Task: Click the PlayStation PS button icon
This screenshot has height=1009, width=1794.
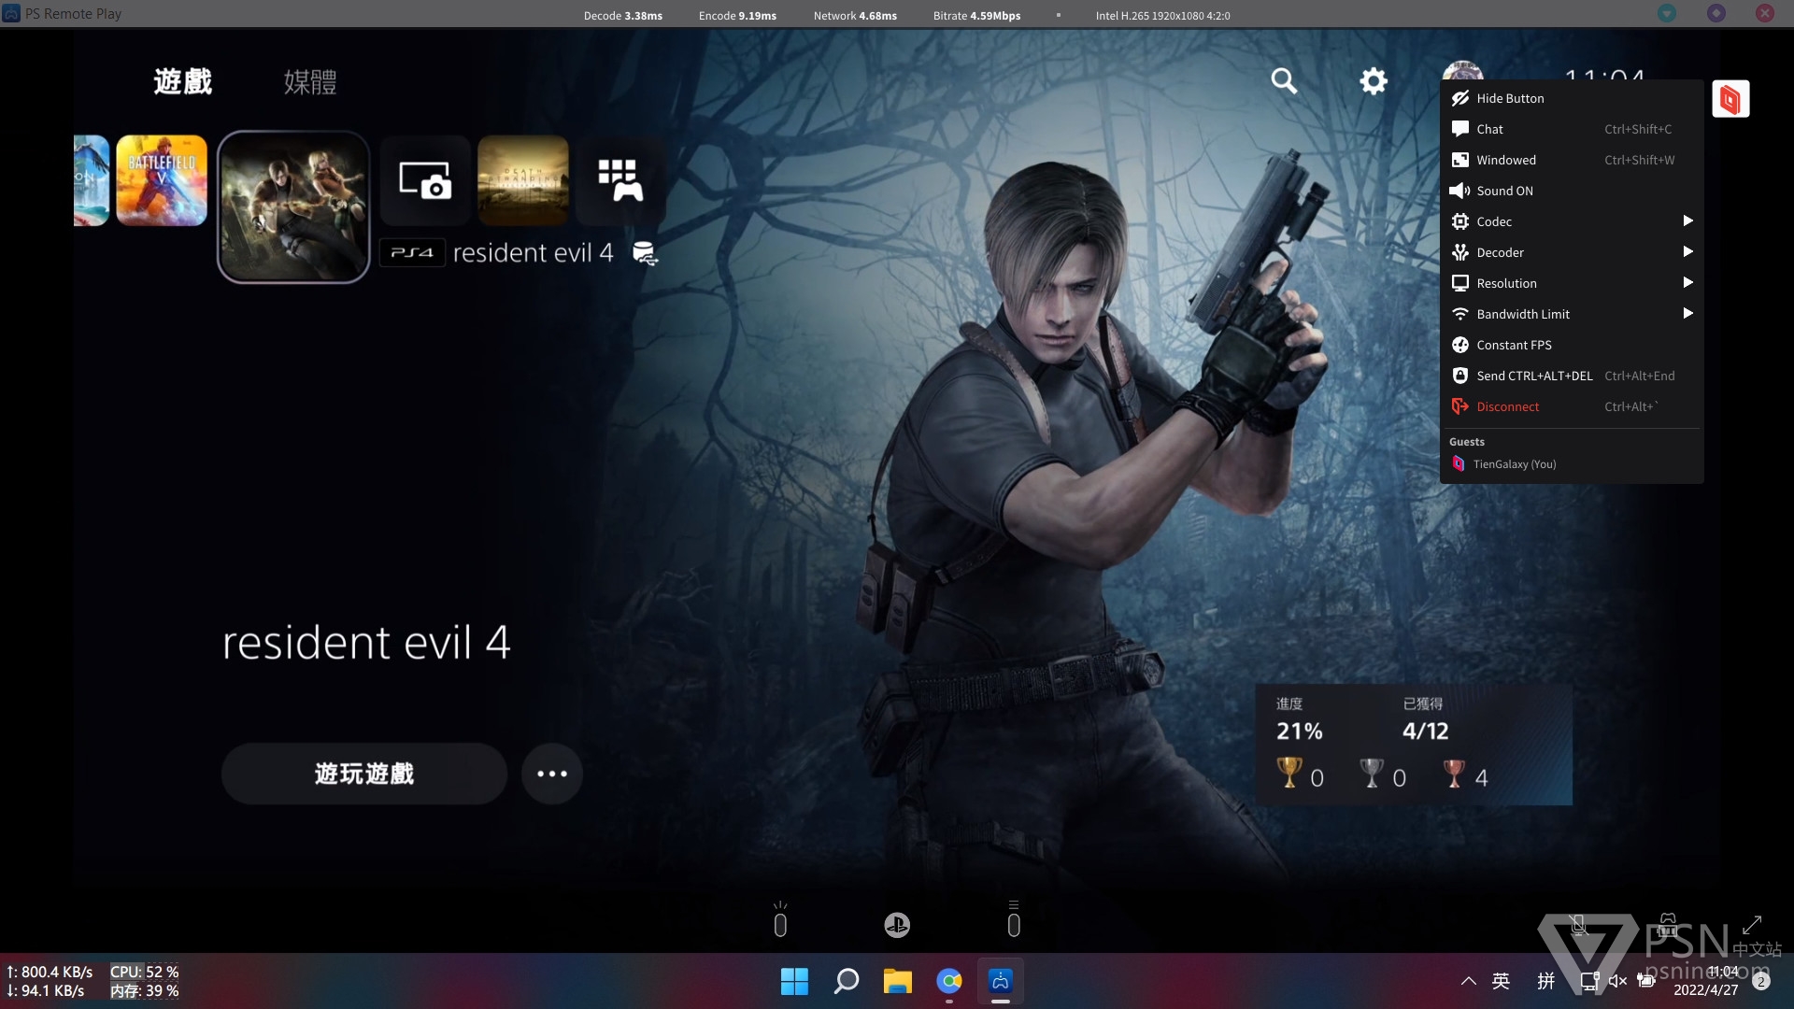Action: 897,925
